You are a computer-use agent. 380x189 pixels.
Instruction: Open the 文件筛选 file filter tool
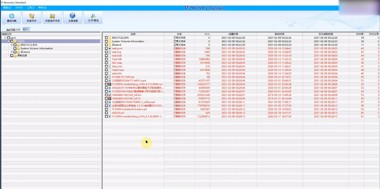click(93, 17)
